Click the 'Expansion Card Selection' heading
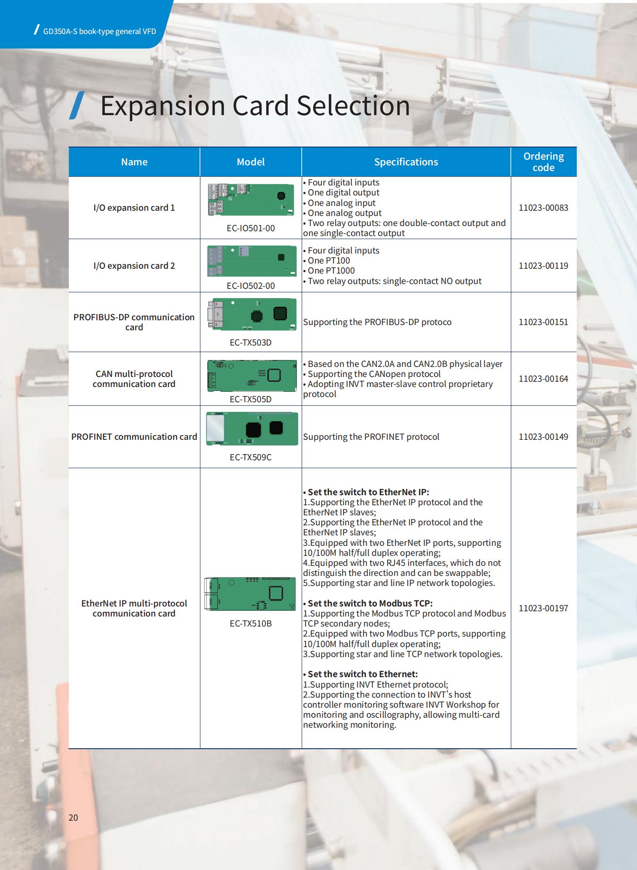 coord(255,106)
